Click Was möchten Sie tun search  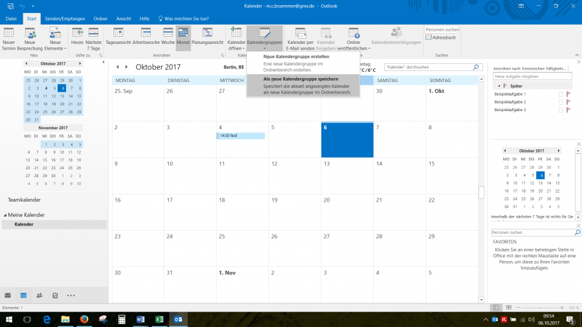click(x=184, y=19)
